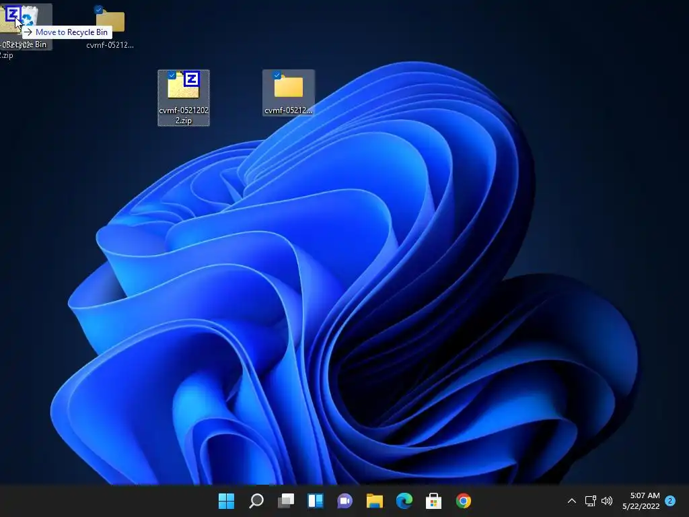This screenshot has height=517, width=689.
Task: Launch Teams Chat from taskbar
Action: point(345,501)
